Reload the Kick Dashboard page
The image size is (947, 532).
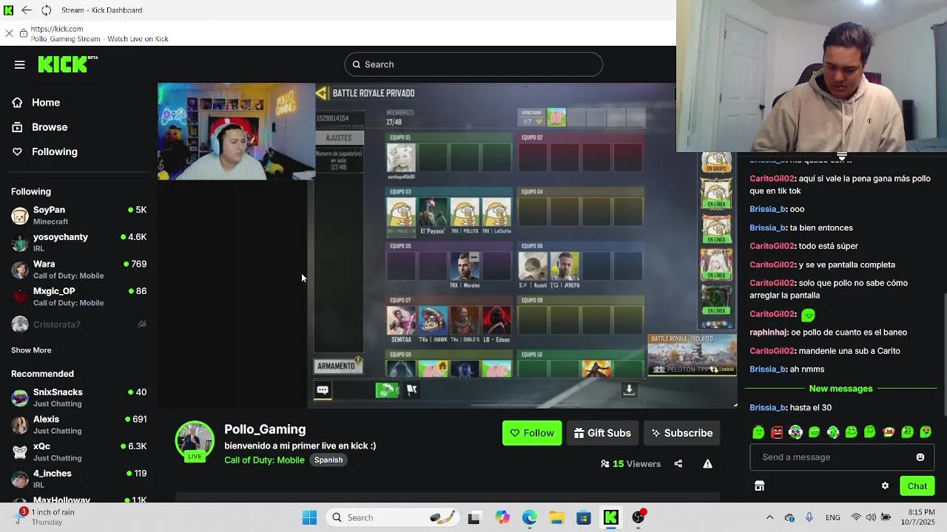tap(47, 10)
